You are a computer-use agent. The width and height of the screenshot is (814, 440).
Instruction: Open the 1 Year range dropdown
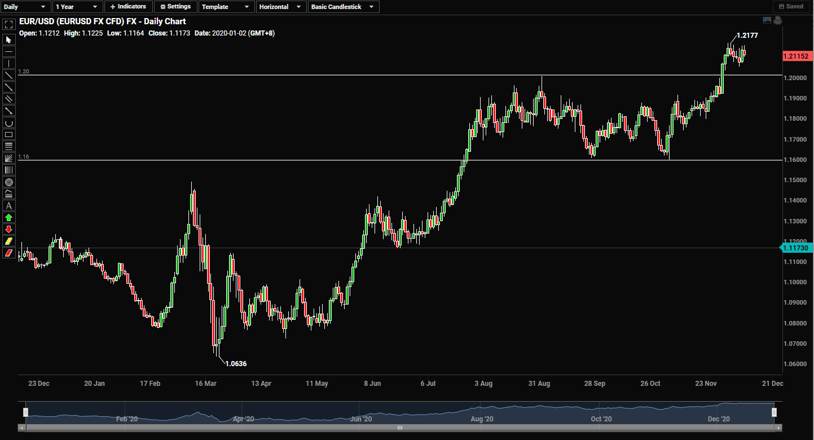point(78,7)
